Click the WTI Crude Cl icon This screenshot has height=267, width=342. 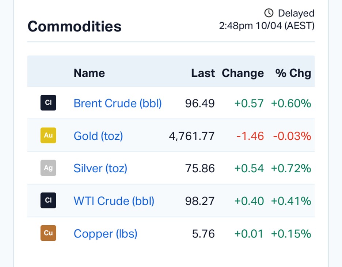click(48, 200)
